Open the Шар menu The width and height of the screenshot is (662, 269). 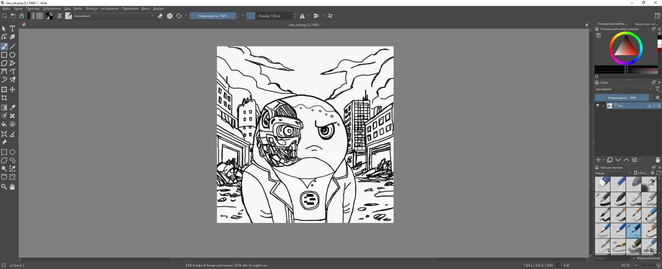67,9
